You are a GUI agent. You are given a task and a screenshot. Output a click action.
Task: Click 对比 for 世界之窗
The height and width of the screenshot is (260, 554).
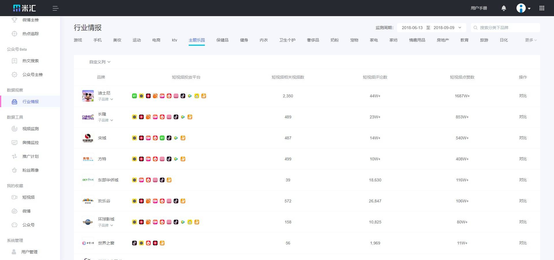tap(523, 243)
